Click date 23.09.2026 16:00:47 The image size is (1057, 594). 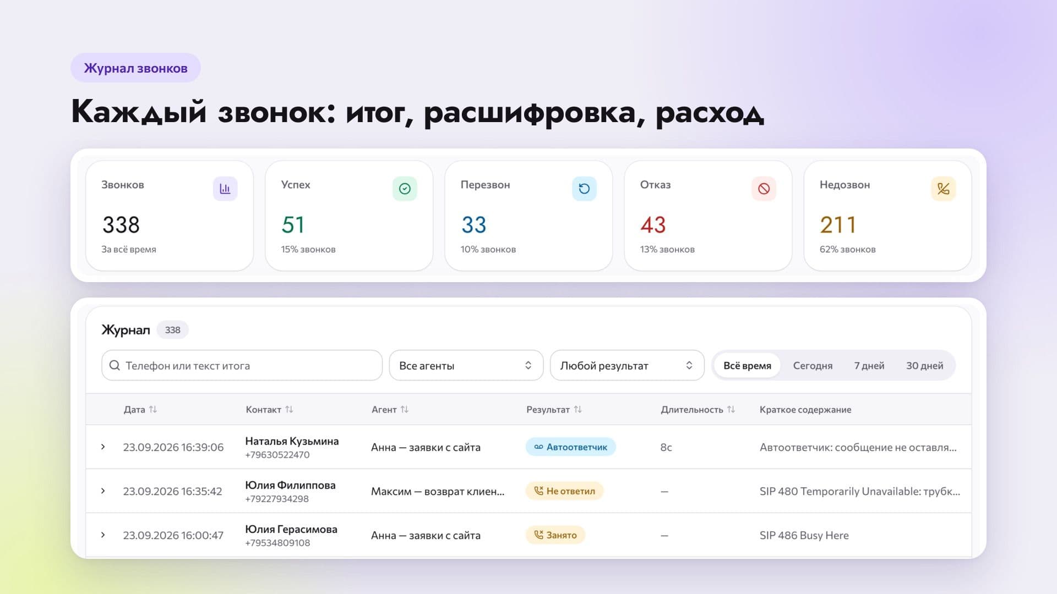(x=173, y=535)
